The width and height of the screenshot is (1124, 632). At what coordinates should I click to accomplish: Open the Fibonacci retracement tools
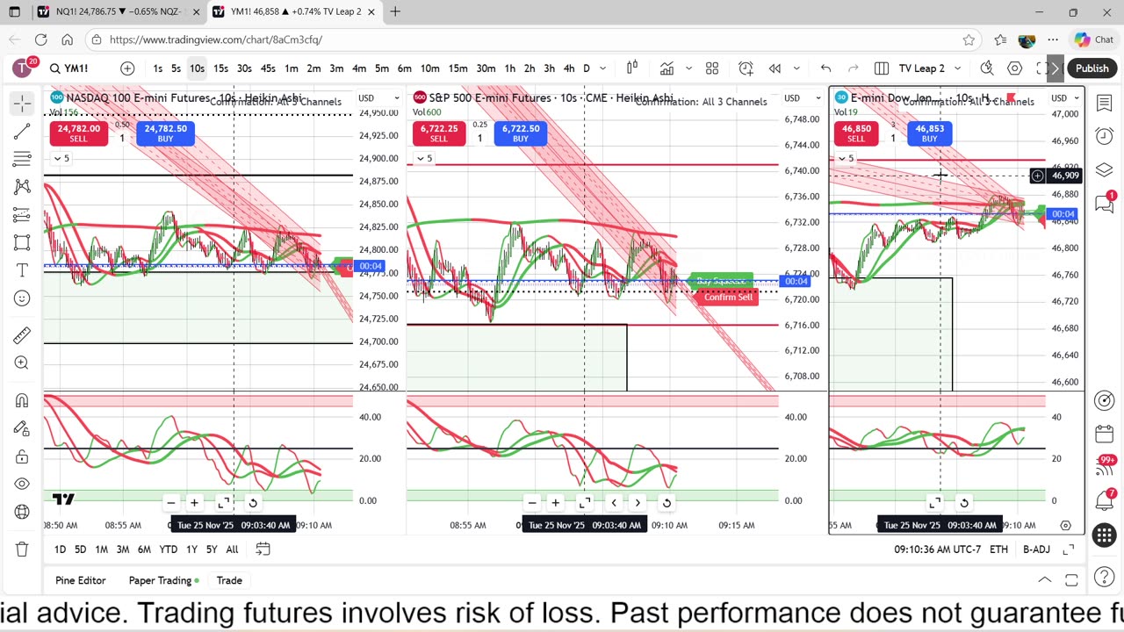coord(22,159)
